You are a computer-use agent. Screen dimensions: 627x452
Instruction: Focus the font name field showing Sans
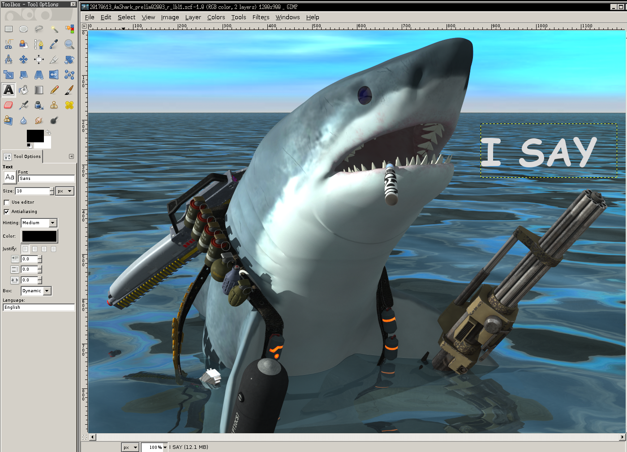coord(47,179)
